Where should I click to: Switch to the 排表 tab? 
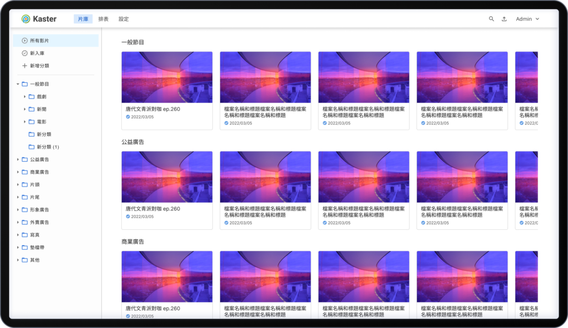click(x=103, y=19)
